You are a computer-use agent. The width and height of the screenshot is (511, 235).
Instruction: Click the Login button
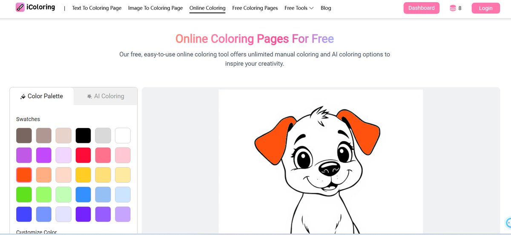tap(486, 8)
